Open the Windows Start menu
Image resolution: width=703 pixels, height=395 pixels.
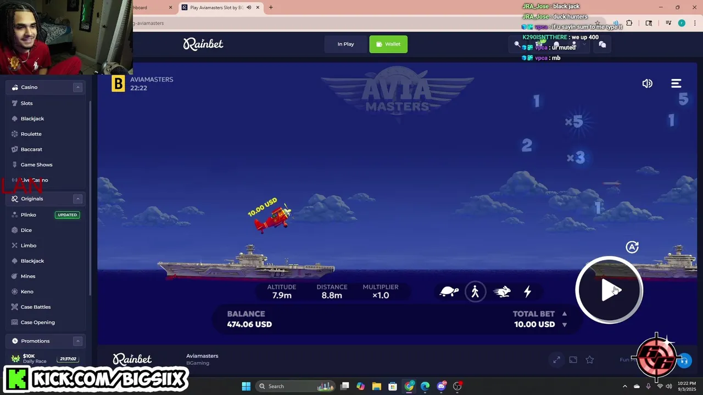[246, 386]
